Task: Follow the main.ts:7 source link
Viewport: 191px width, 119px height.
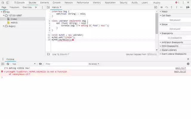Action: point(181,68)
